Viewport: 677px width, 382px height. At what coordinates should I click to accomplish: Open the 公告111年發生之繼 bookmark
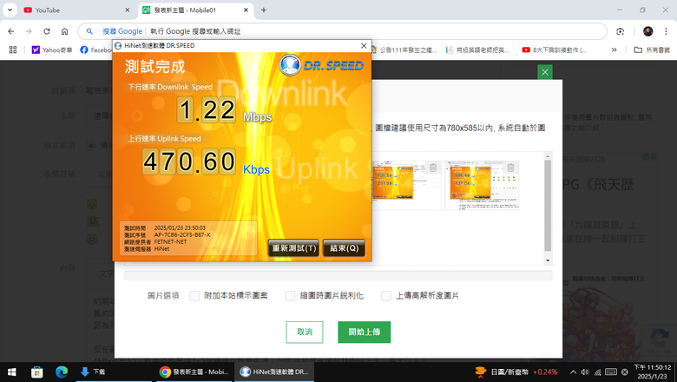pyautogui.click(x=404, y=49)
